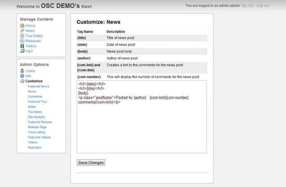This screenshot has width=286, height=187.
Task: Click the News tag icon
Action: click(x=22, y=31)
